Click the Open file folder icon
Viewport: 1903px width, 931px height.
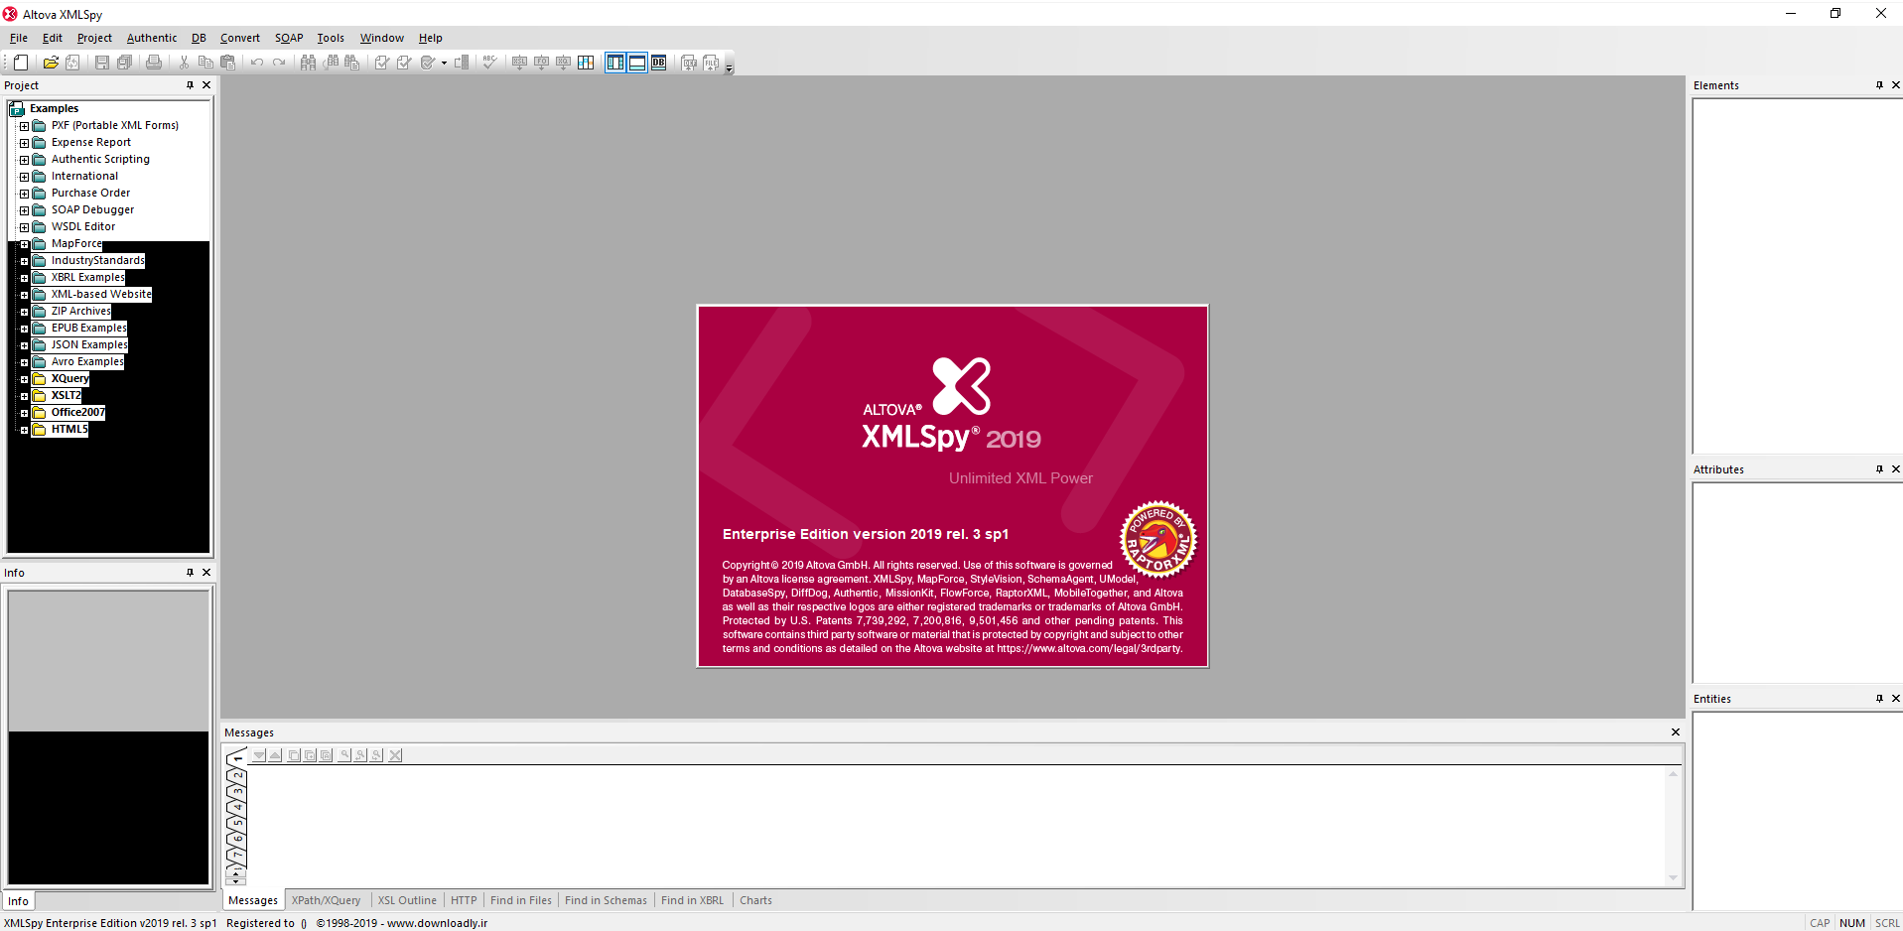(51, 63)
